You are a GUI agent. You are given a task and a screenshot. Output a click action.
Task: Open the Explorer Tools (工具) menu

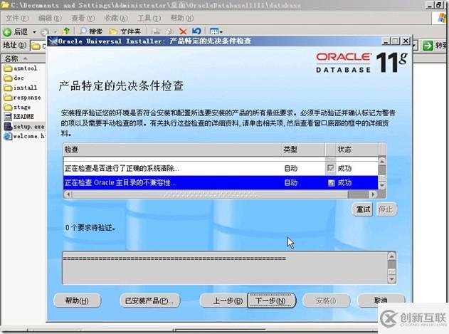[149, 19]
